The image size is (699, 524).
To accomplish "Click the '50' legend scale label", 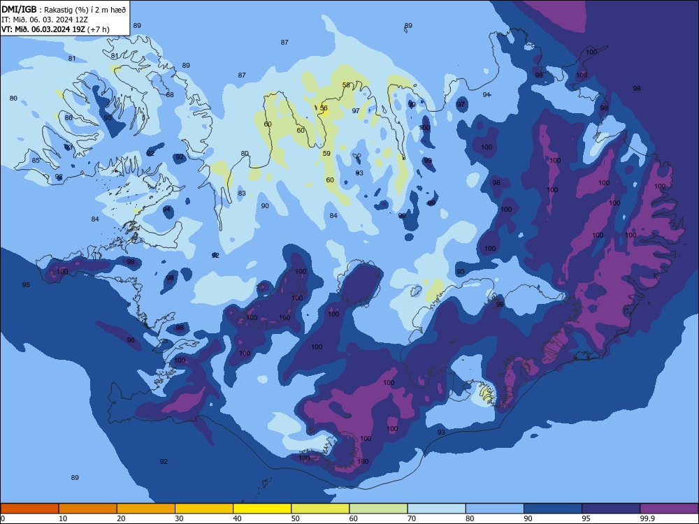I will click(x=296, y=518).
